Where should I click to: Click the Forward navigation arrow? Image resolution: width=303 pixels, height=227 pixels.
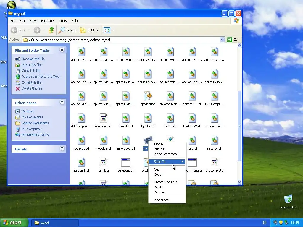pos(37,30)
